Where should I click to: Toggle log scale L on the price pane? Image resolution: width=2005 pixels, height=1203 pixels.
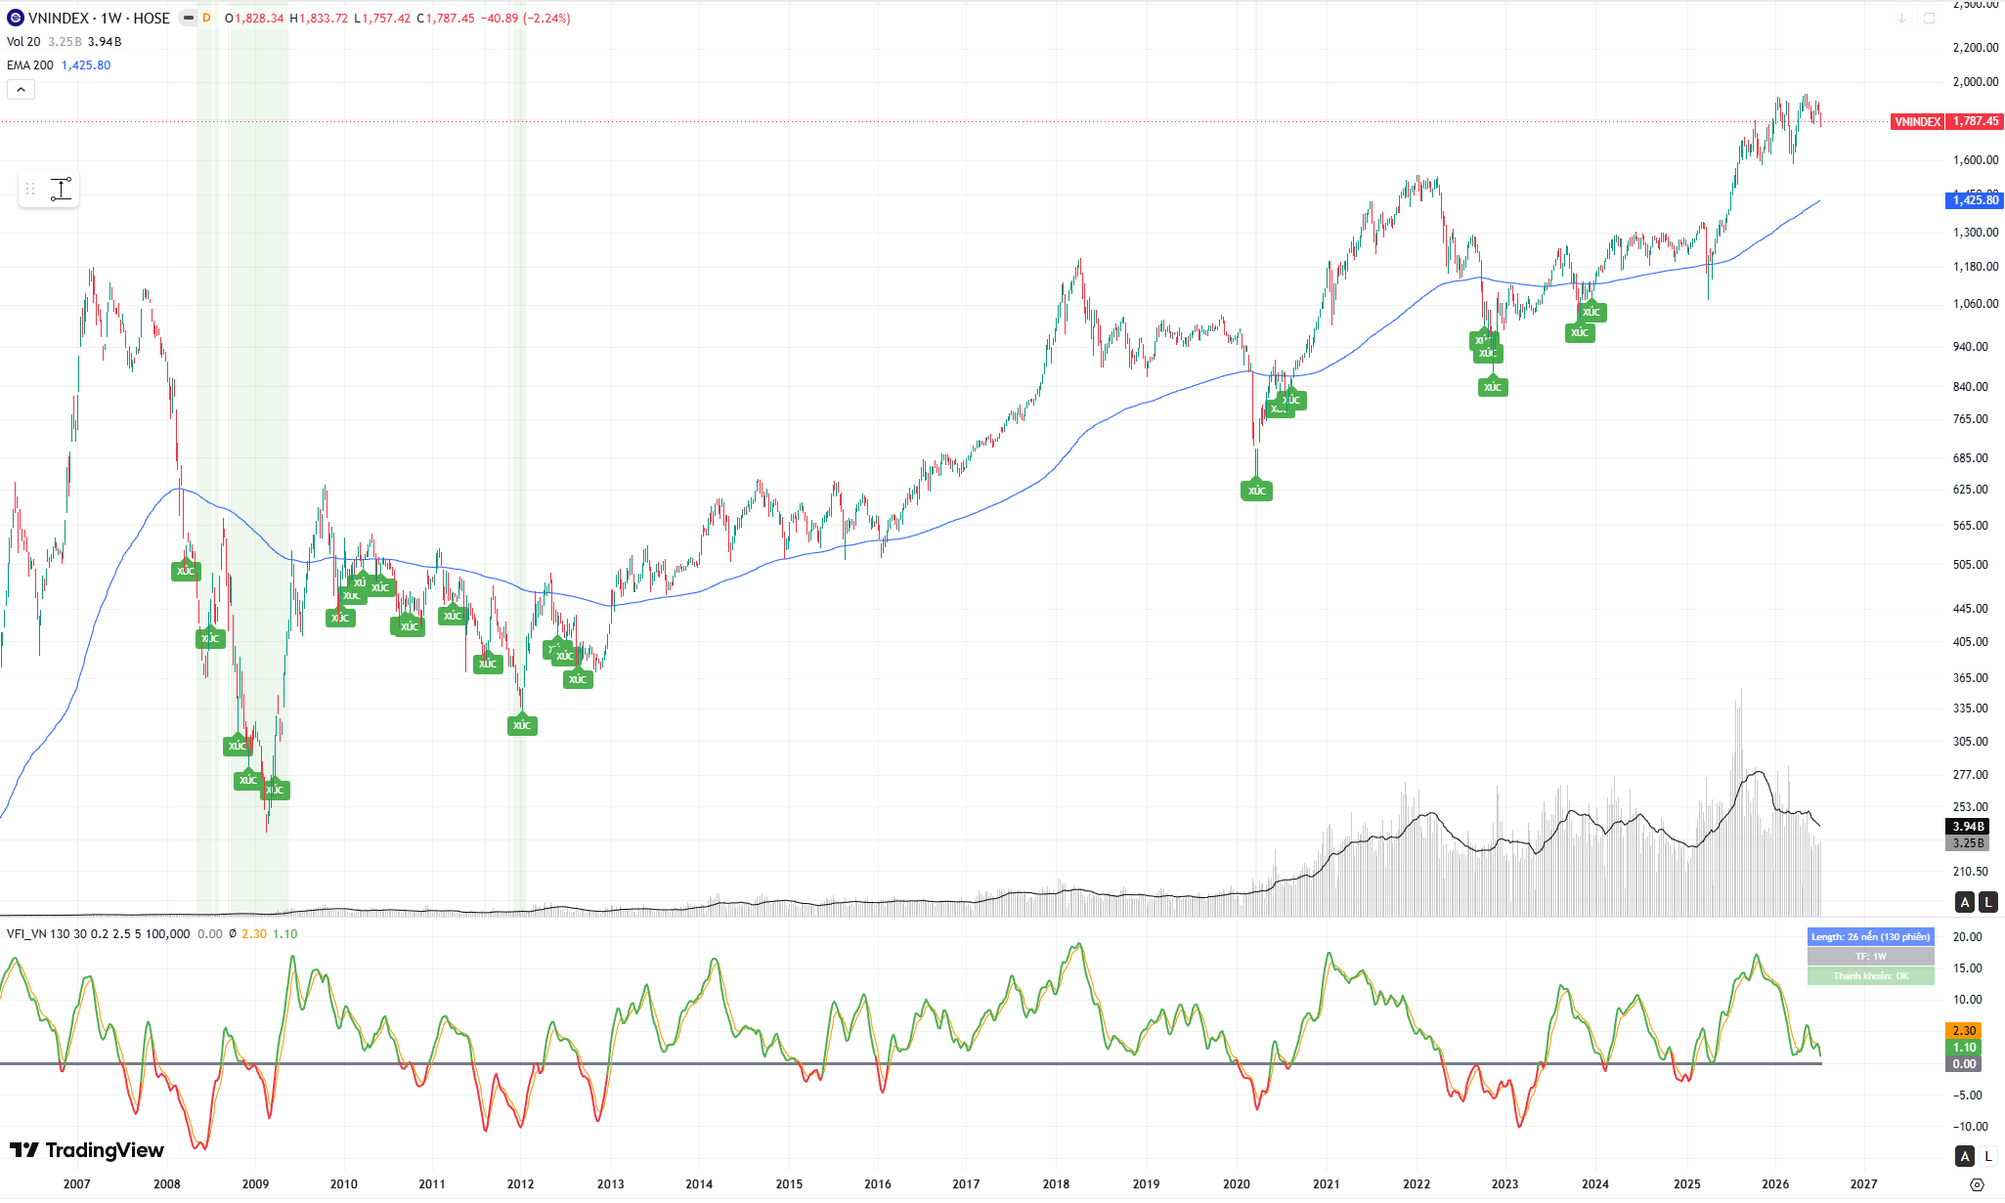coord(1987,902)
